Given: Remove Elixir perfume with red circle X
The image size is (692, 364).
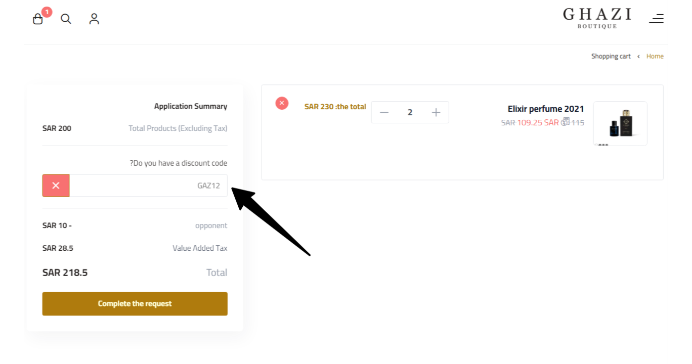Looking at the screenshot, I should coord(282,103).
